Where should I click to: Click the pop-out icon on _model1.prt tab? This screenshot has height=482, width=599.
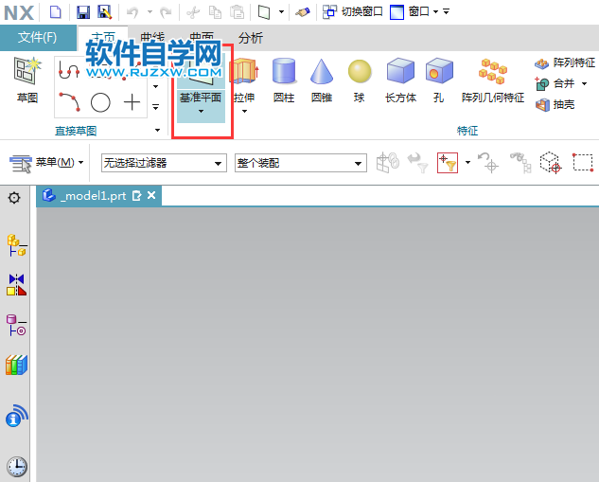click(136, 196)
